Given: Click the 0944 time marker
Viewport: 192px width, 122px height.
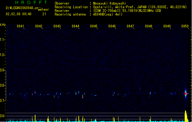Looking at the screenshot, I should (x=75, y=26).
